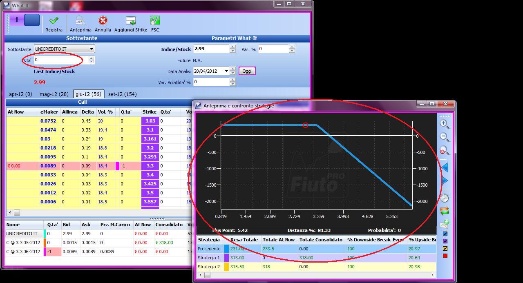Zoom out on the strategy chart
This screenshot has height=283, width=523.
point(444,137)
